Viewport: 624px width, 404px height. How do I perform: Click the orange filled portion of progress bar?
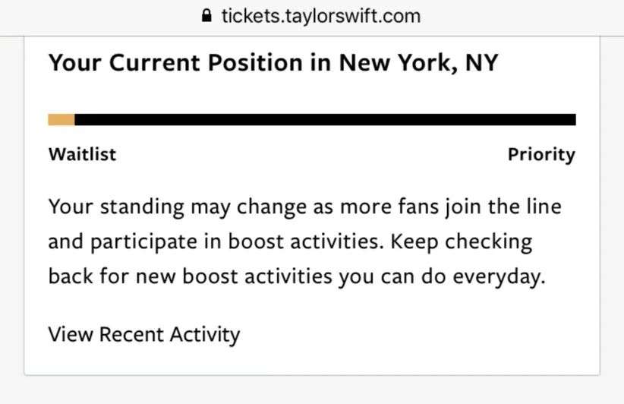pos(61,119)
